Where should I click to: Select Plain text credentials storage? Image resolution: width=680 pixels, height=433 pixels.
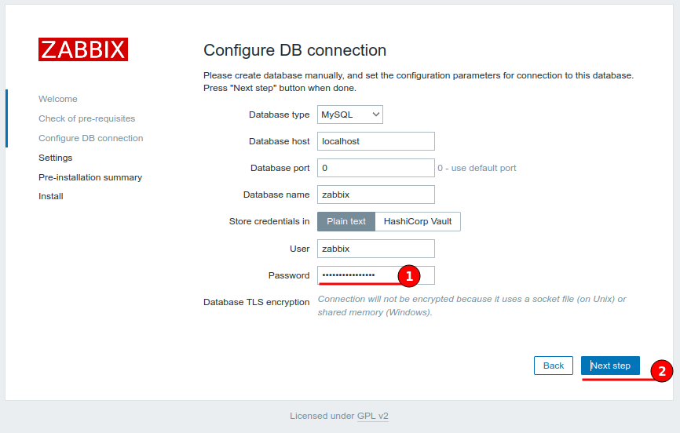[346, 221]
